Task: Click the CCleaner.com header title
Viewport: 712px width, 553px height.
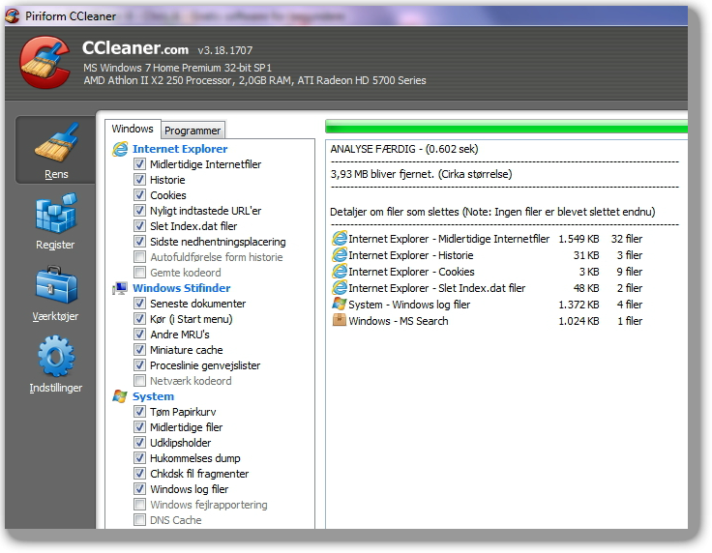Action: (135, 48)
